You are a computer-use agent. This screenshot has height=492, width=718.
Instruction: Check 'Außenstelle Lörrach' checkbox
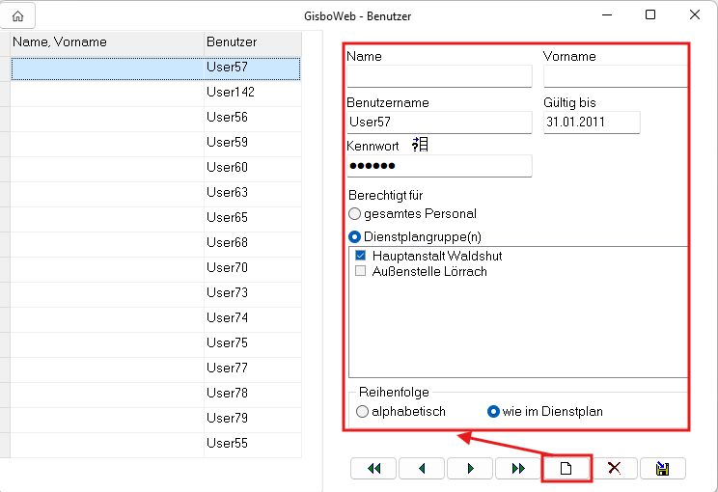point(360,271)
